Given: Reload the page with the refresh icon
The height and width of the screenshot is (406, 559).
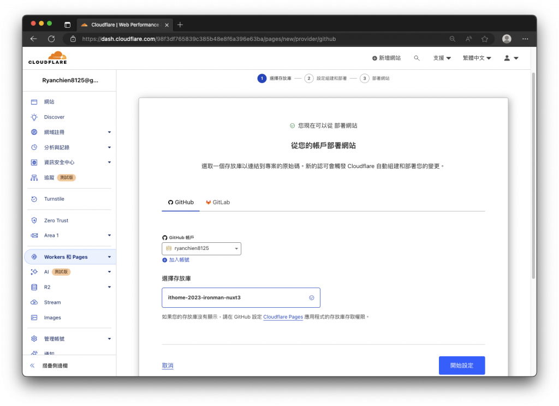Looking at the screenshot, I should point(51,39).
